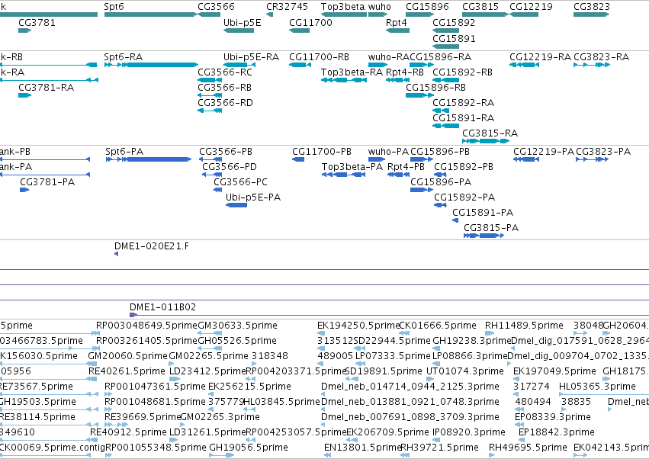Click the small purple DME1-020E21.F arrow glyph
This screenshot has height=459, width=649.
click(x=117, y=254)
